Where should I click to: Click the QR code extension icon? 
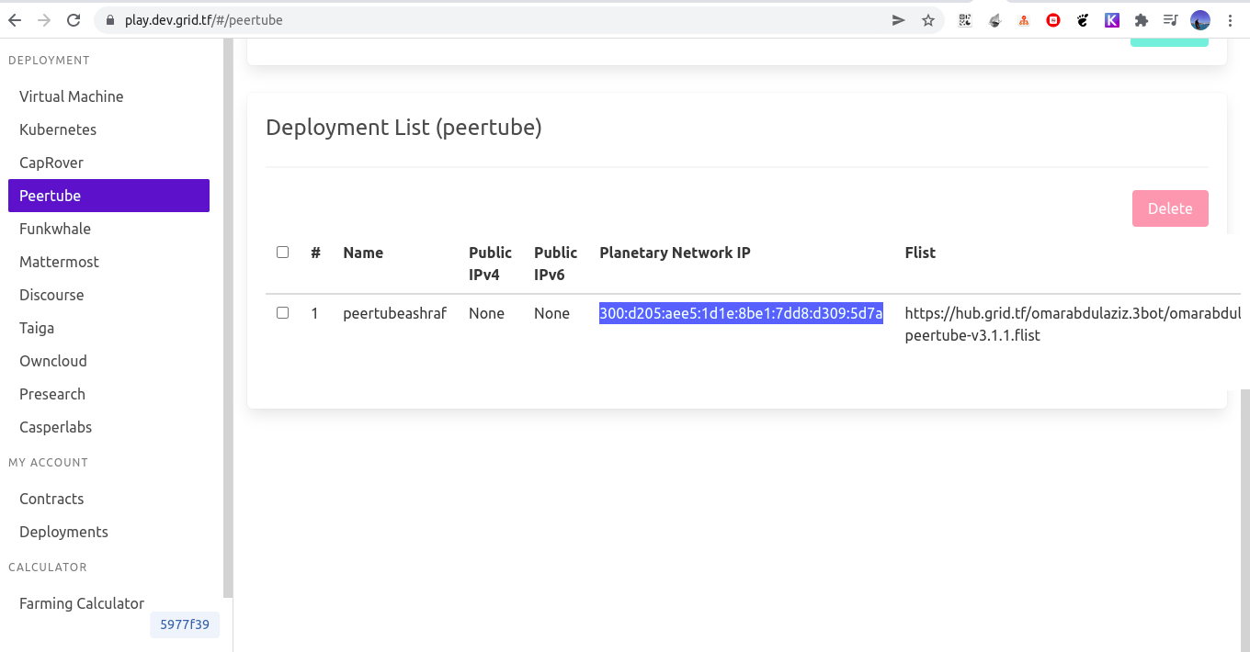tap(963, 19)
